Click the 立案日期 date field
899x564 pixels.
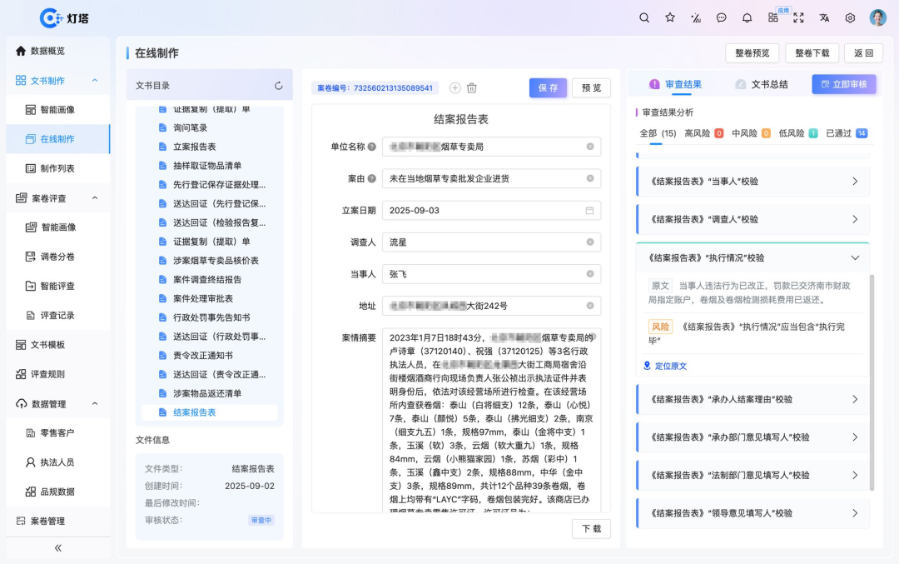tap(491, 211)
